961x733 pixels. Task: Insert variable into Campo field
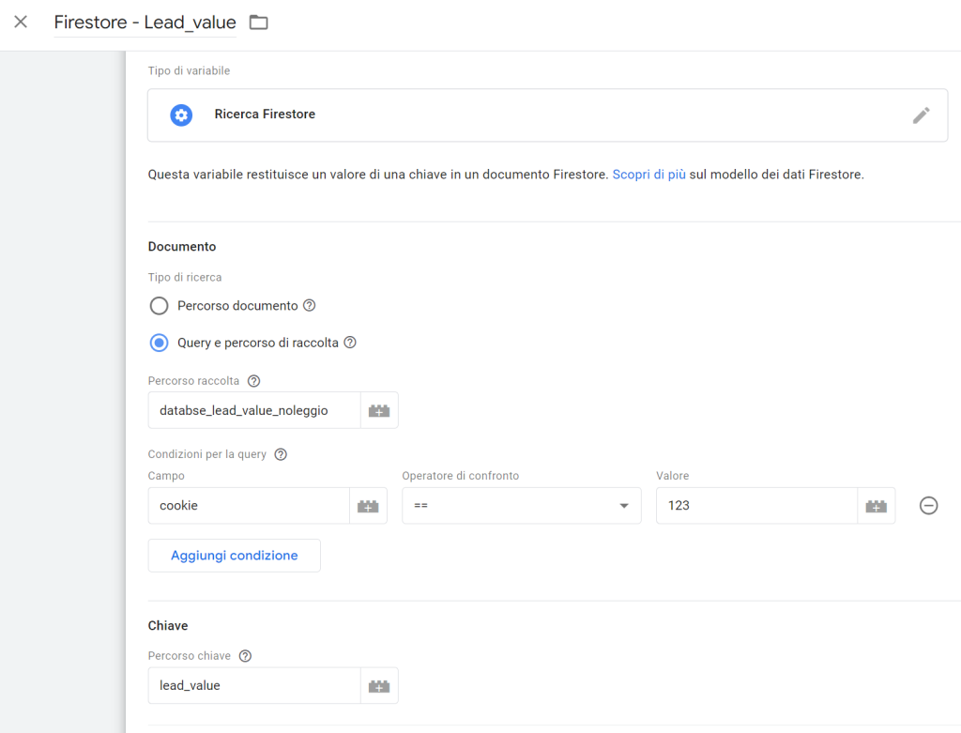[x=368, y=506]
